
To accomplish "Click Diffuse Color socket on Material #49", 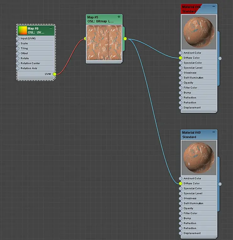I will (181, 184).
